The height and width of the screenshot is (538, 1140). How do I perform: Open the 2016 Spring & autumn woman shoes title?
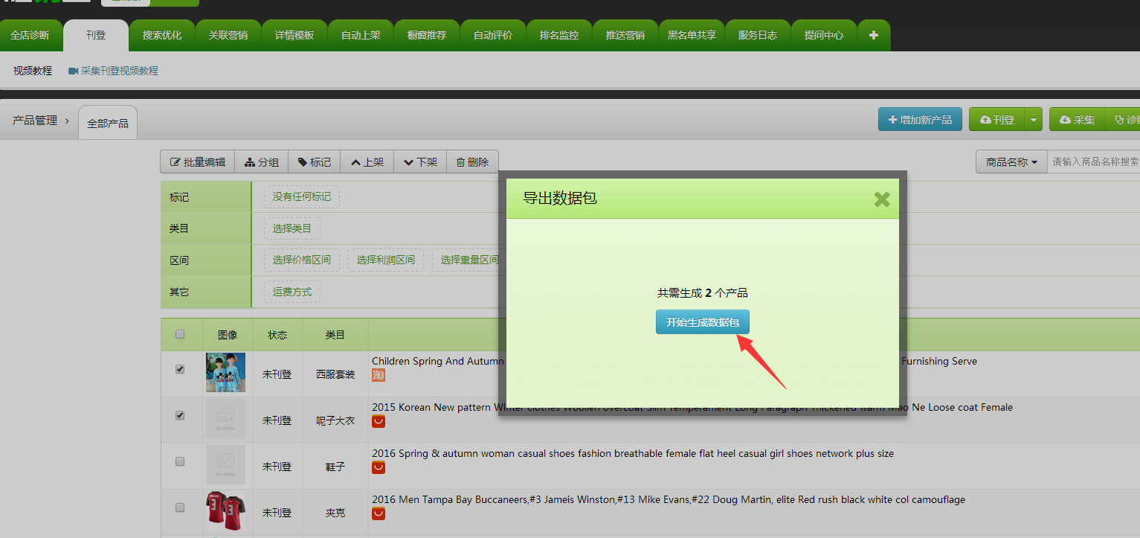point(633,453)
